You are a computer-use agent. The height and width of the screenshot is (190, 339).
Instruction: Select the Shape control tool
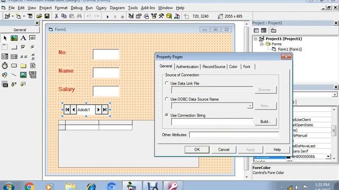(5, 75)
